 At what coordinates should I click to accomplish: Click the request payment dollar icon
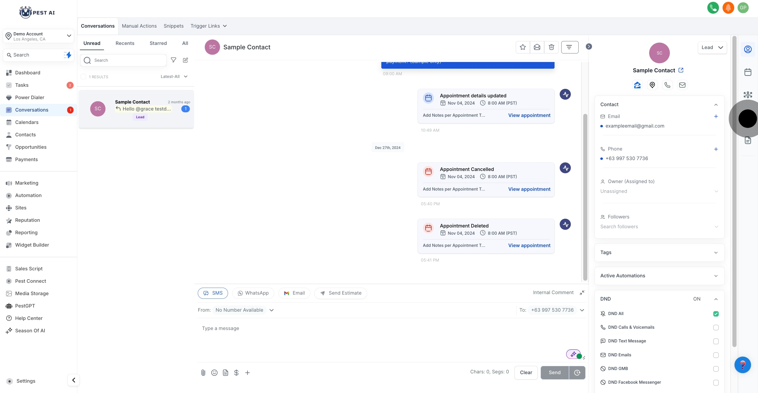[236, 372]
